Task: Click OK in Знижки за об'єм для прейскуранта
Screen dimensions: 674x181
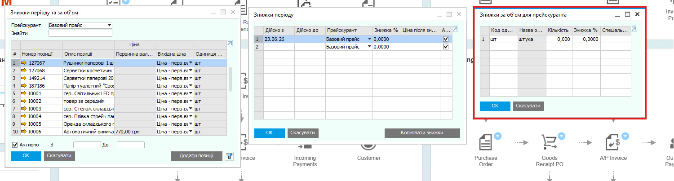Action: pos(495,106)
